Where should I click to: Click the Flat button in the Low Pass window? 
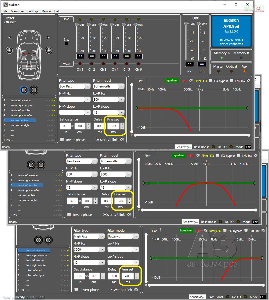[140, 81]
